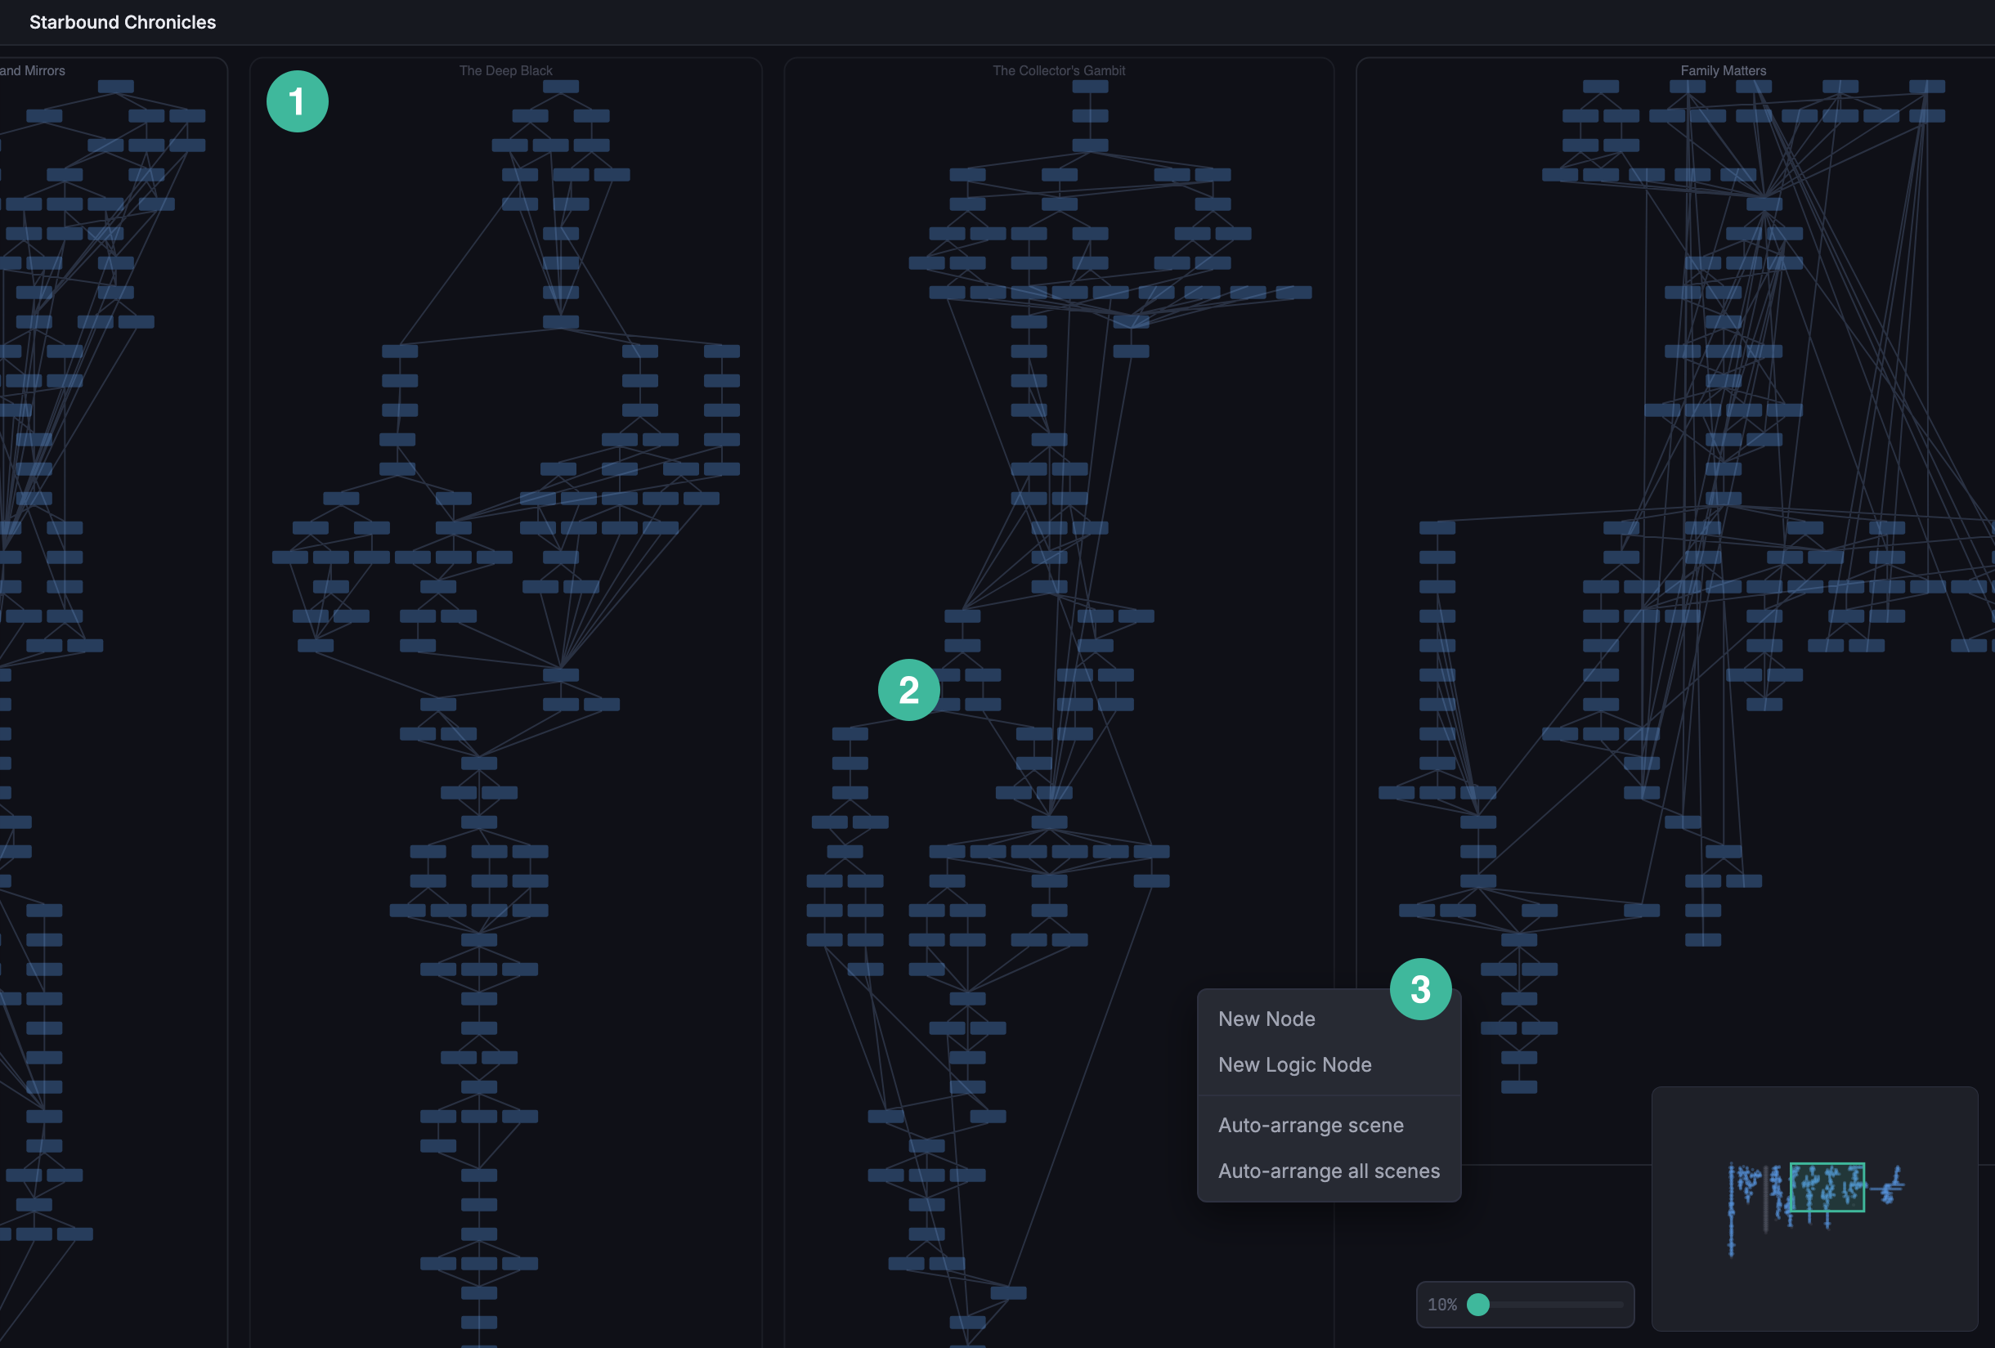Image resolution: width=1995 pixels, height=1348 pixels.
Task: Click the top node of The Deep Black
Action: click(x=561, y=87)
